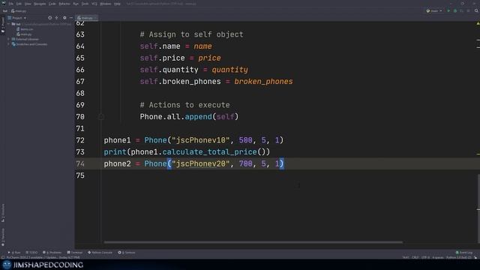Open the Event Log
This screenshot has width=480, height=270.
(464, 253)
